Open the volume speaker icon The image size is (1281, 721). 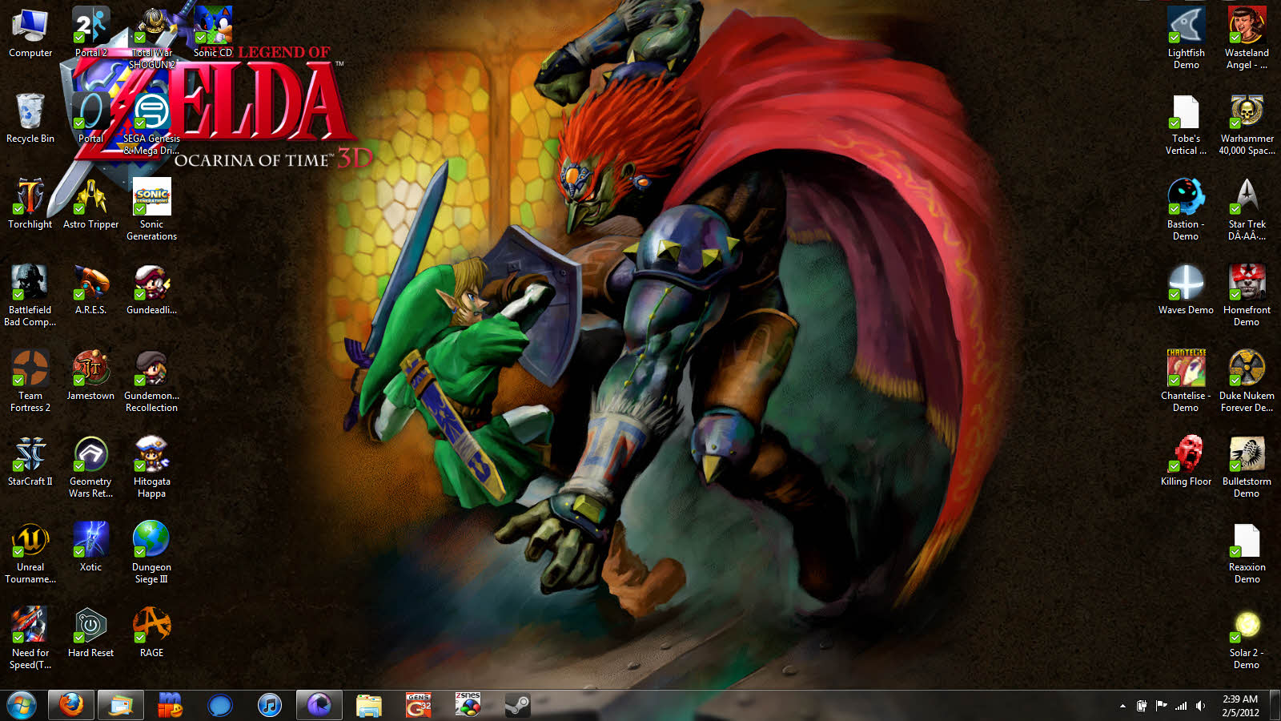(1200, 706)
